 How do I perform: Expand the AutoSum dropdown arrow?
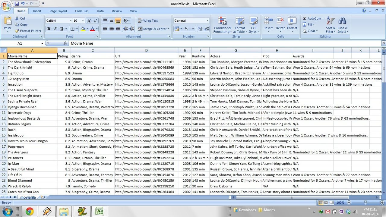pos(323,18)
